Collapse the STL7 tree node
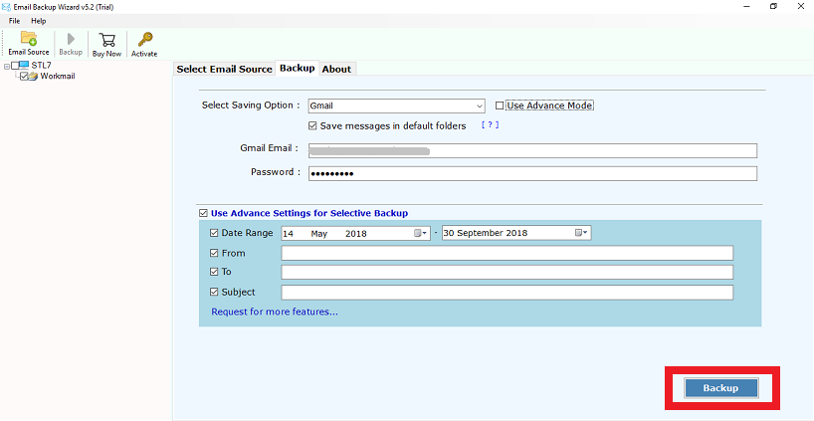This screenshot has height=421, width=814. tap(7, 67)
